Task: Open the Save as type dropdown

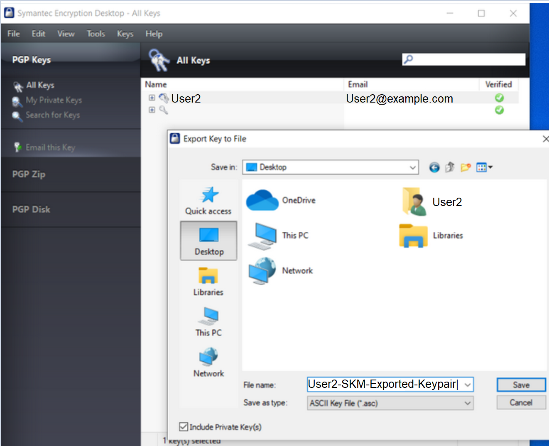Action: coord(390,403)
